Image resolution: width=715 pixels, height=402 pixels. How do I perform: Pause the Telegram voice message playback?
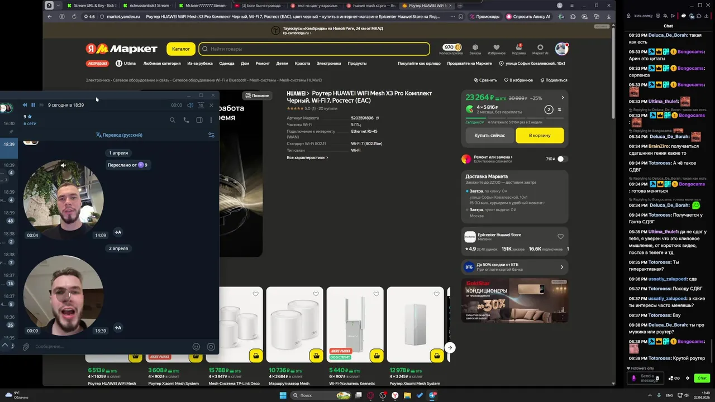coord(33,105)
